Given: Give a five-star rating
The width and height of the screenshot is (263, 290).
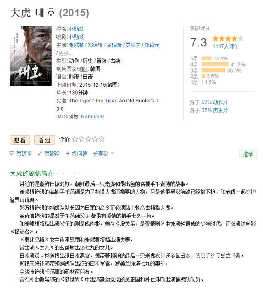Looking at the screenshot, I should 102,139.
